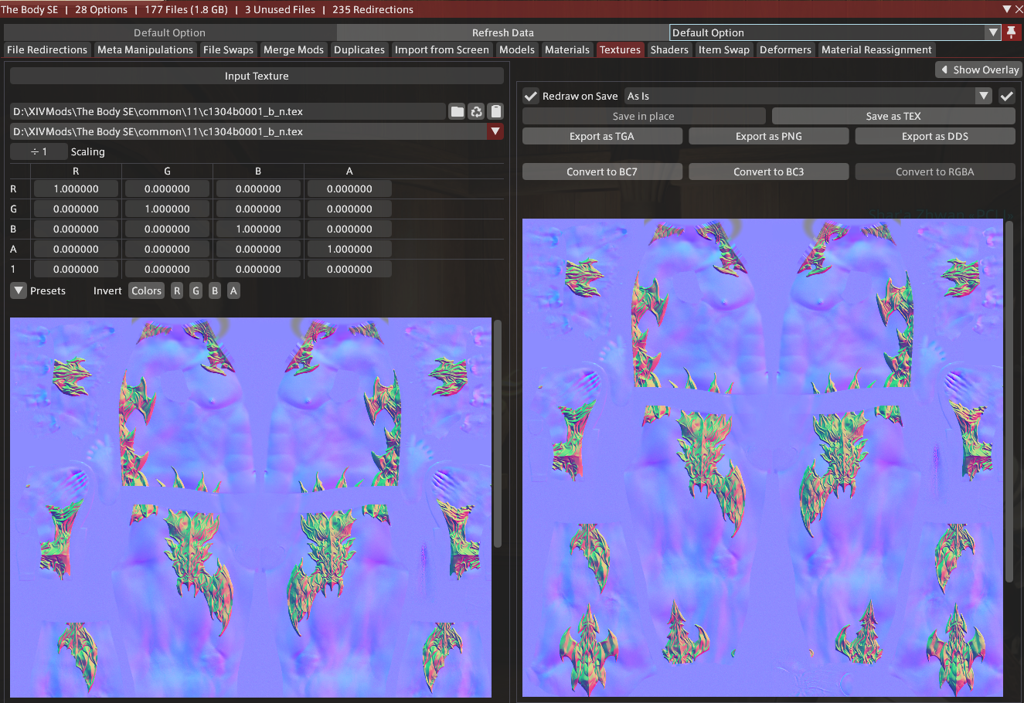Expand the Presets disclosure triangle
Screen dimensions: 1024x703
coord(19,290)
